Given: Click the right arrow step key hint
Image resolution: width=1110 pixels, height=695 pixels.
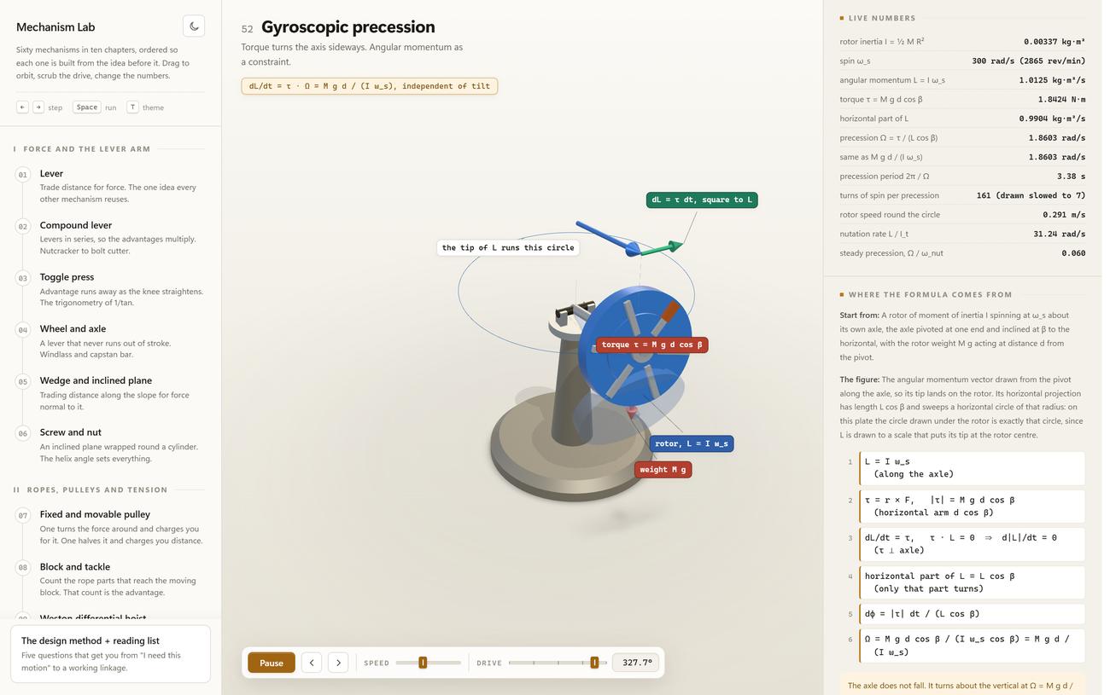Looking at the screenshot, I should pyautogui.click(x=38, y=107).
